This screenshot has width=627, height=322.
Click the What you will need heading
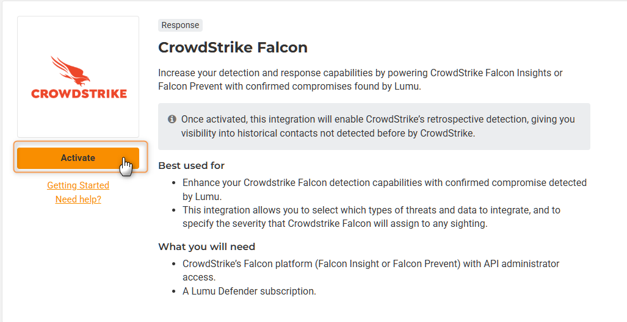point(206,247)
